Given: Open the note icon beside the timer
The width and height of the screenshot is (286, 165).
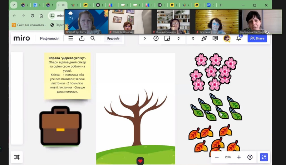Looking at the screenshot, I should [x=167, y=38].
